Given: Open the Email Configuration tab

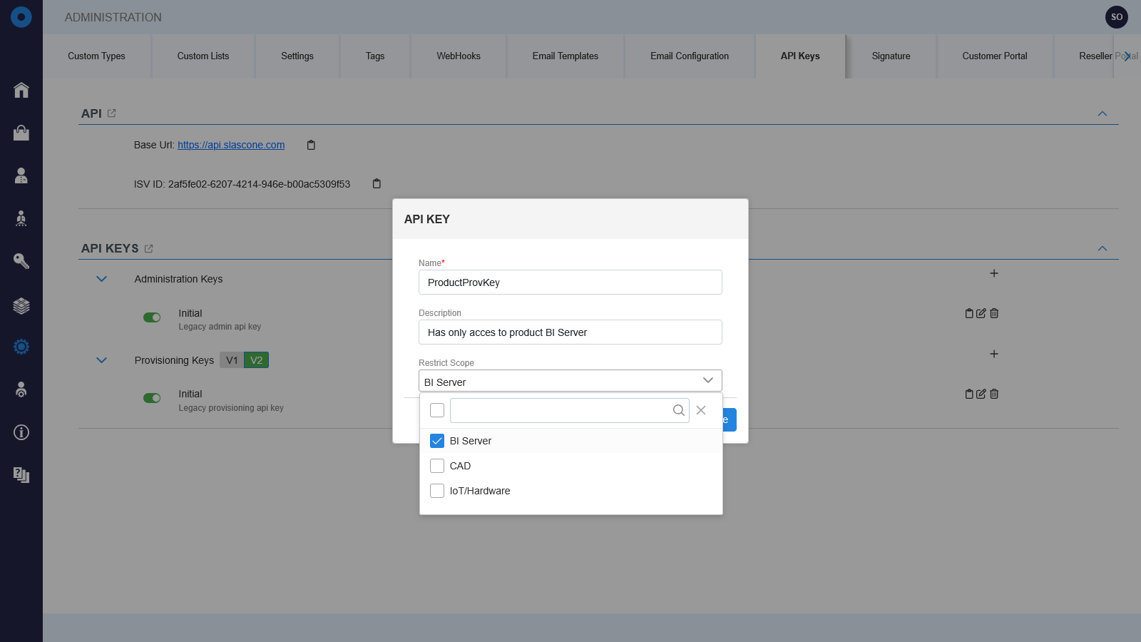Looking at the screenshot, I should [x=690, y=56].
